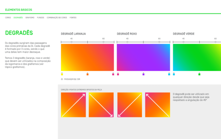Viewport: 221px width, 139px height.
Task: Select the purple middle stop under Degradê Roxo
Action: (x=143, y=74)
